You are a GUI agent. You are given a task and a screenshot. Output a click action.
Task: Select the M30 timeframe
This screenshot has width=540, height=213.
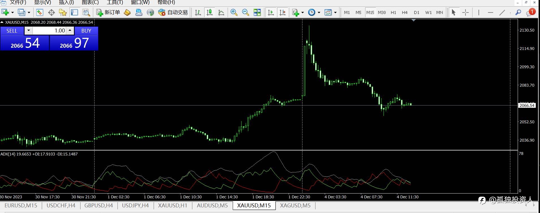pyautogui.click(x=382, y=12)
